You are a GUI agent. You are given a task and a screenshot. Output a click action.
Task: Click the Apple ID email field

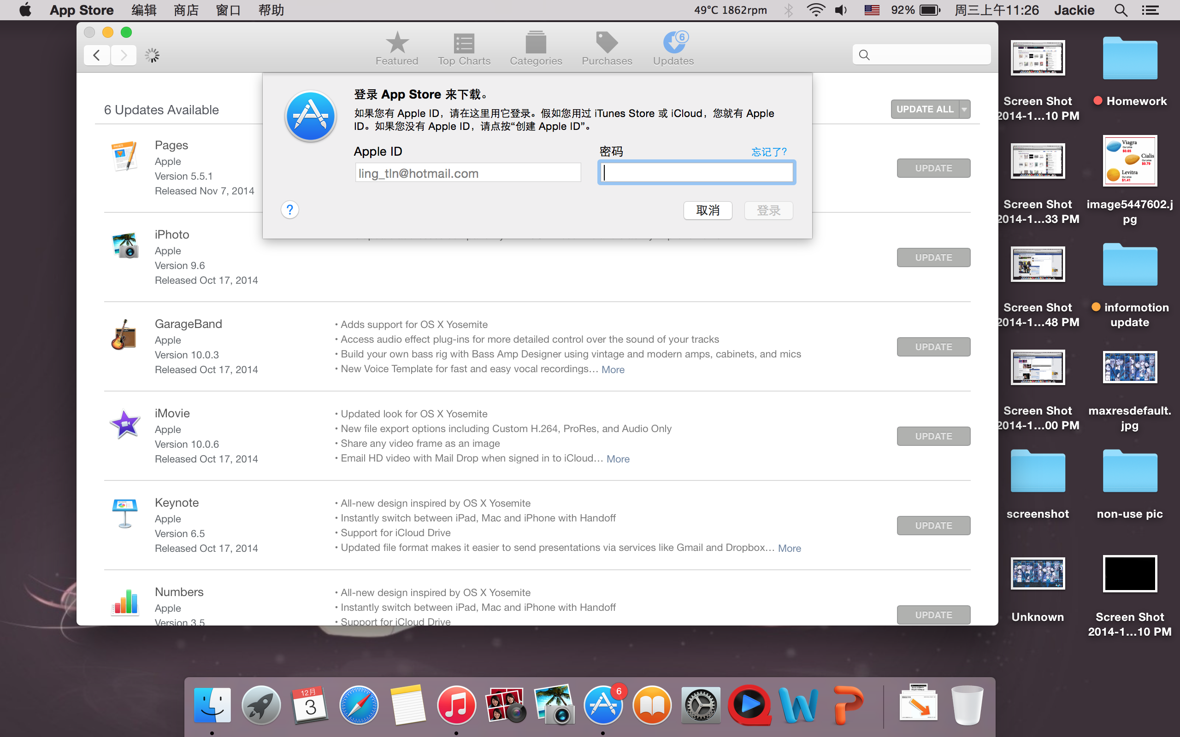[x=467, y=173]
